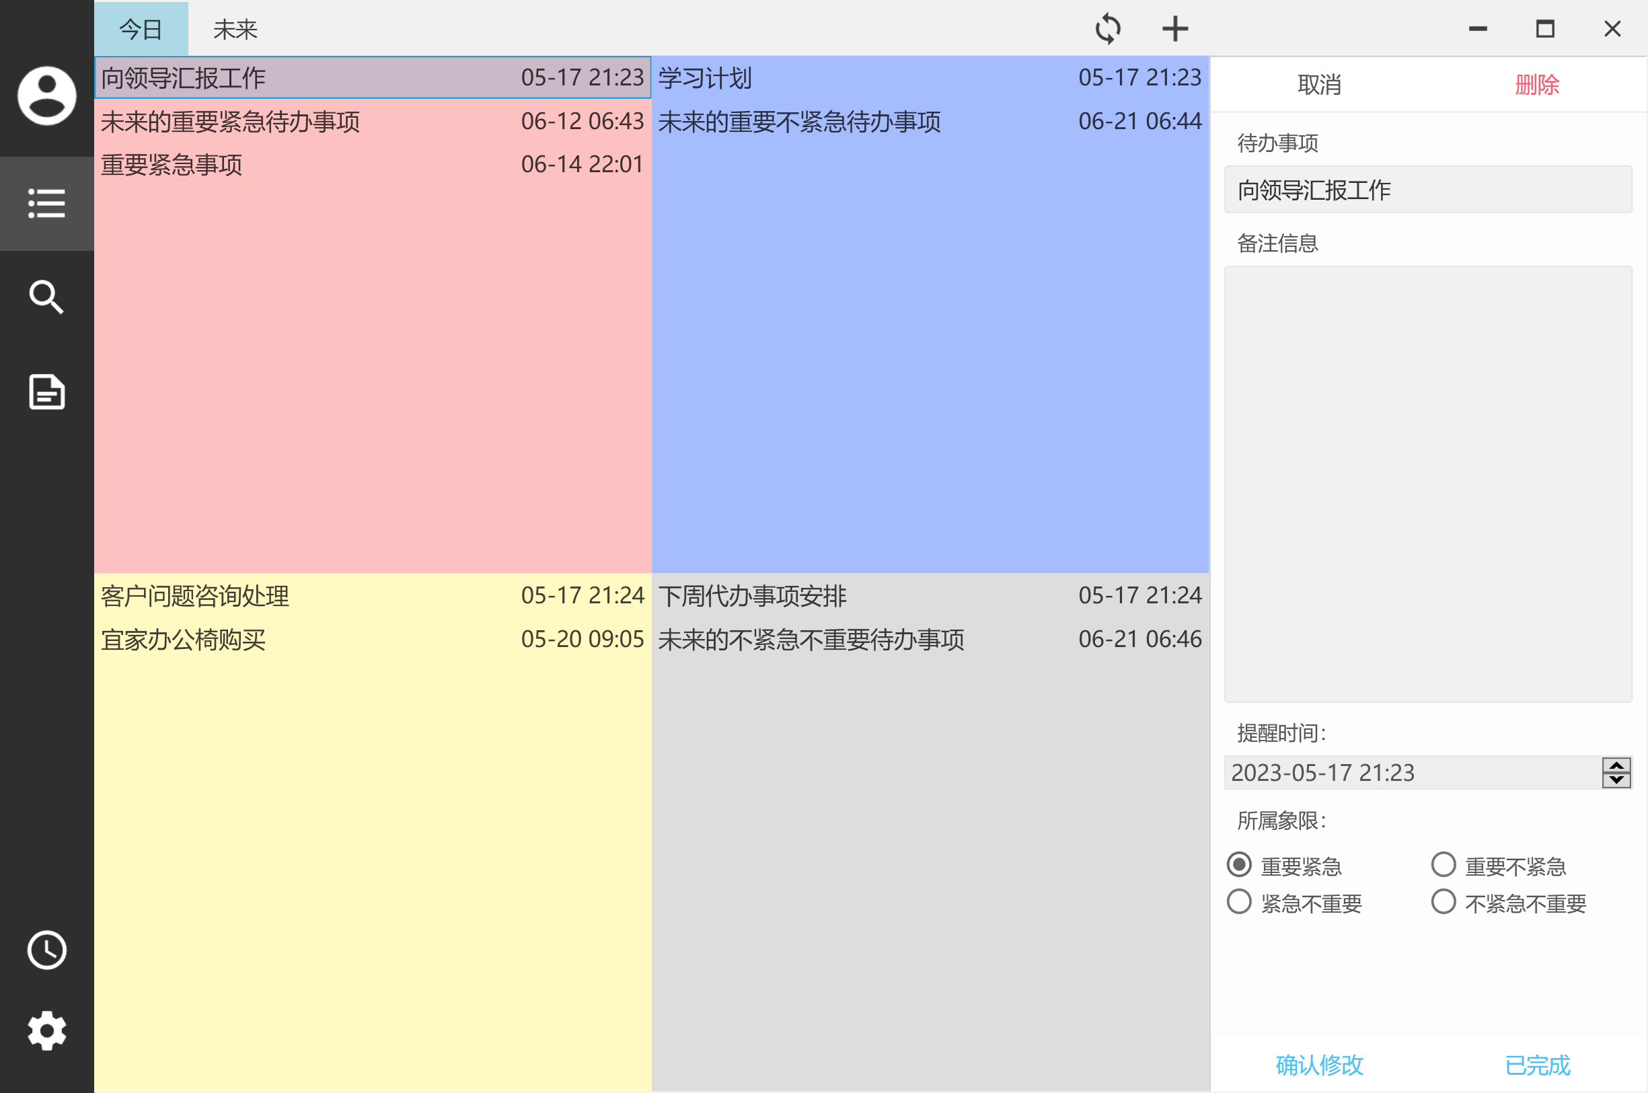Decrease reminder time with down arrow
1648x1093 pixels.
coord(1616,780)
